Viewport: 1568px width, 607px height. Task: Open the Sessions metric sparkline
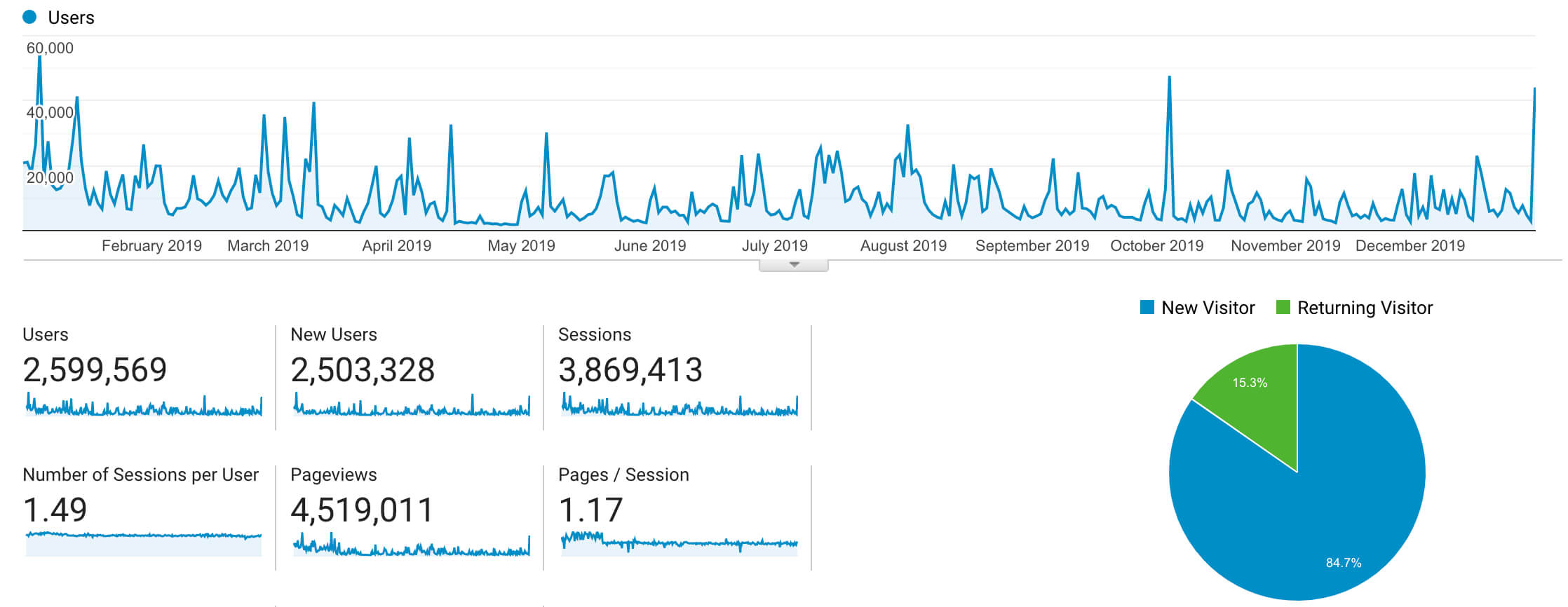click(679, 406)
